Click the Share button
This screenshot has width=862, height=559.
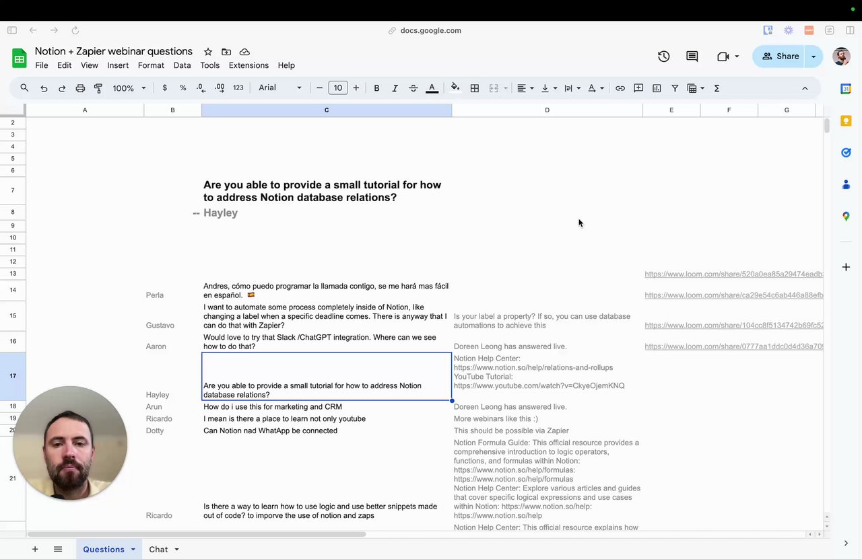pyautogui.click(x=780, y=57)
